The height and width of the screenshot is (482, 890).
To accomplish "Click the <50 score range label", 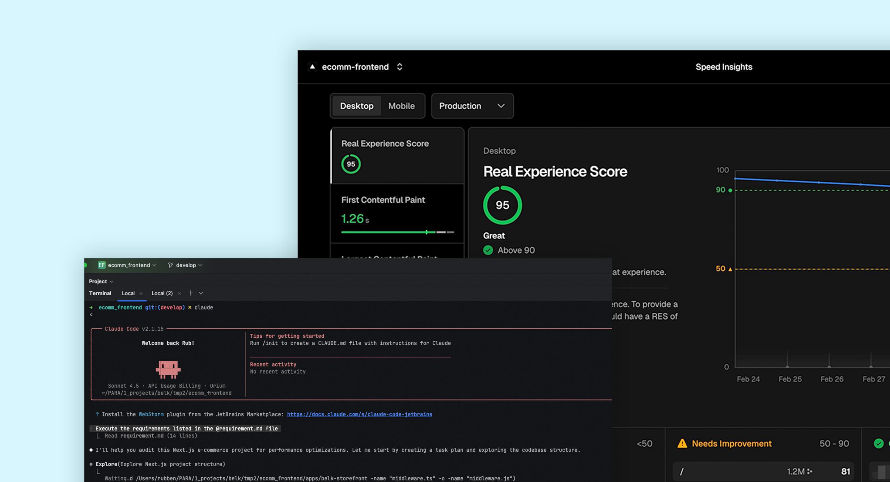I will click(x=644, y=444).
